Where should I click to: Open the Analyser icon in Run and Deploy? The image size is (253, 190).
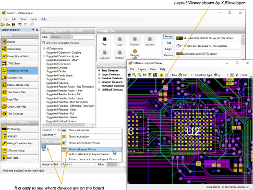coord(4,136)
